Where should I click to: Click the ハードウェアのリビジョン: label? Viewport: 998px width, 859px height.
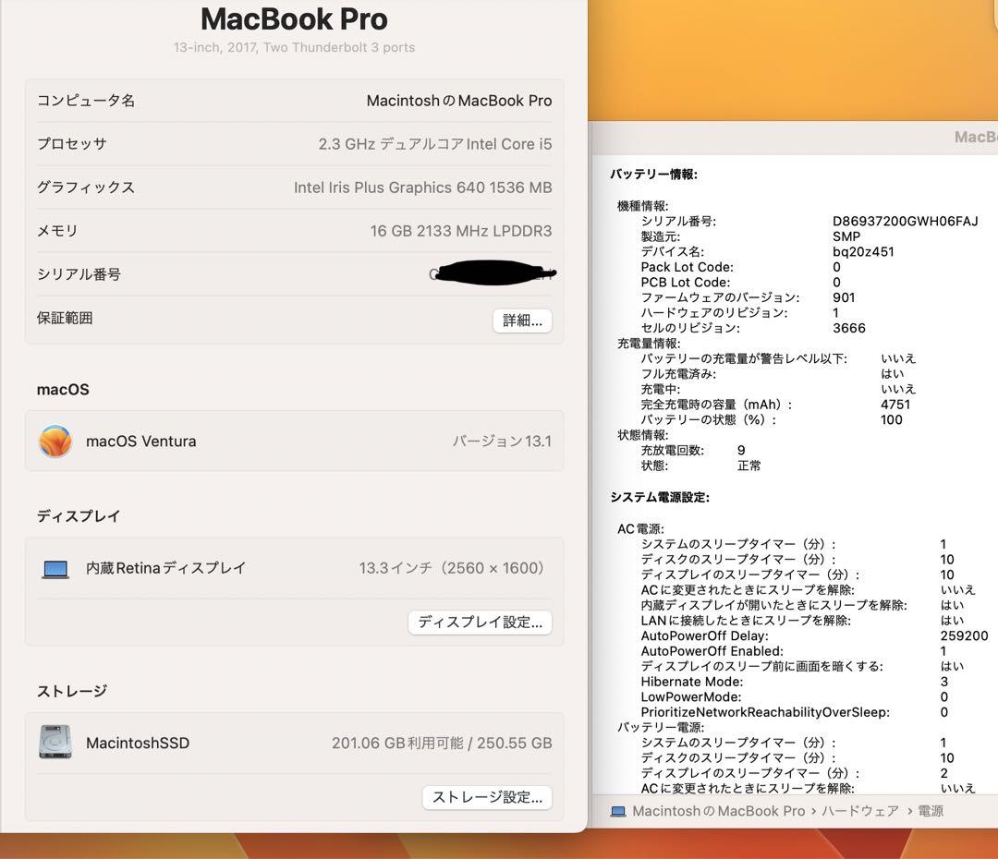coord(714,312)
